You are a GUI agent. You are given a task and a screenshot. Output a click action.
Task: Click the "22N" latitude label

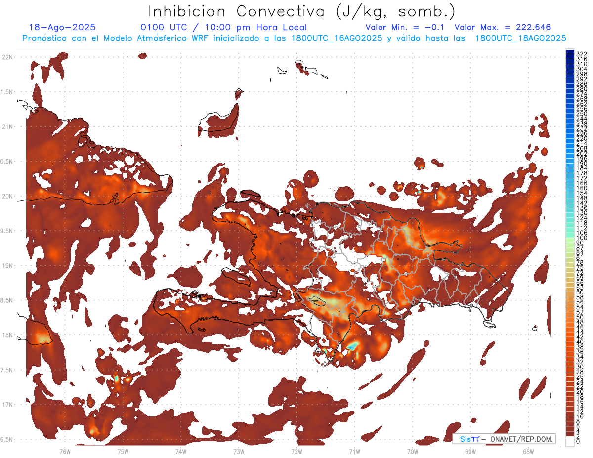tap(7, 57)
